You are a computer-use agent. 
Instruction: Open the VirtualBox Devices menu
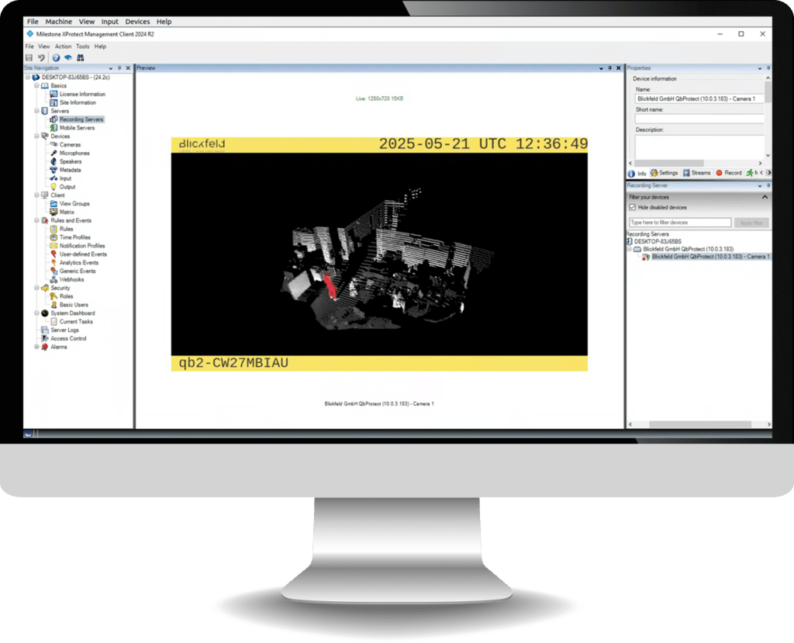click(x=138, y=22)
